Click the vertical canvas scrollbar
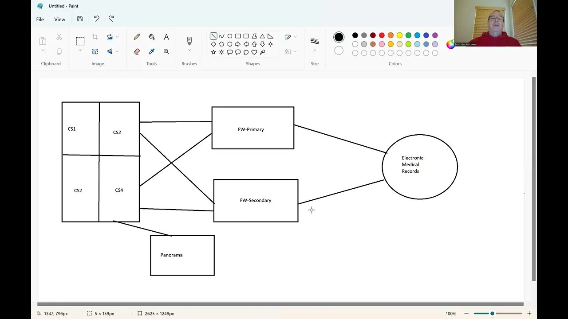 (534, 179)
